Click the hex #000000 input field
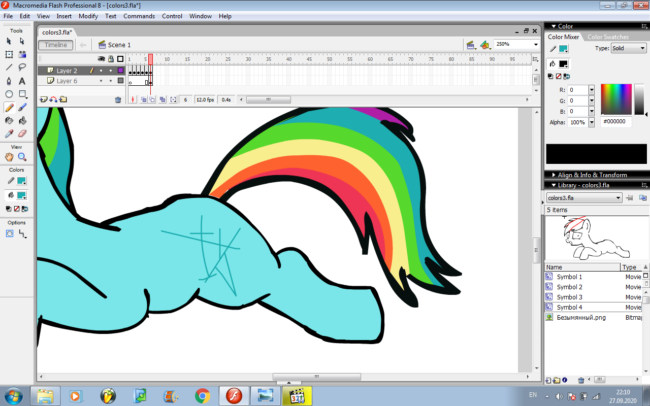 [x=616, y=122]
